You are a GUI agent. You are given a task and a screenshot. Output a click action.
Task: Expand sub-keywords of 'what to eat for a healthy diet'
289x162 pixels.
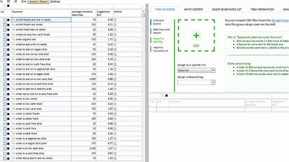click(14, 89)
